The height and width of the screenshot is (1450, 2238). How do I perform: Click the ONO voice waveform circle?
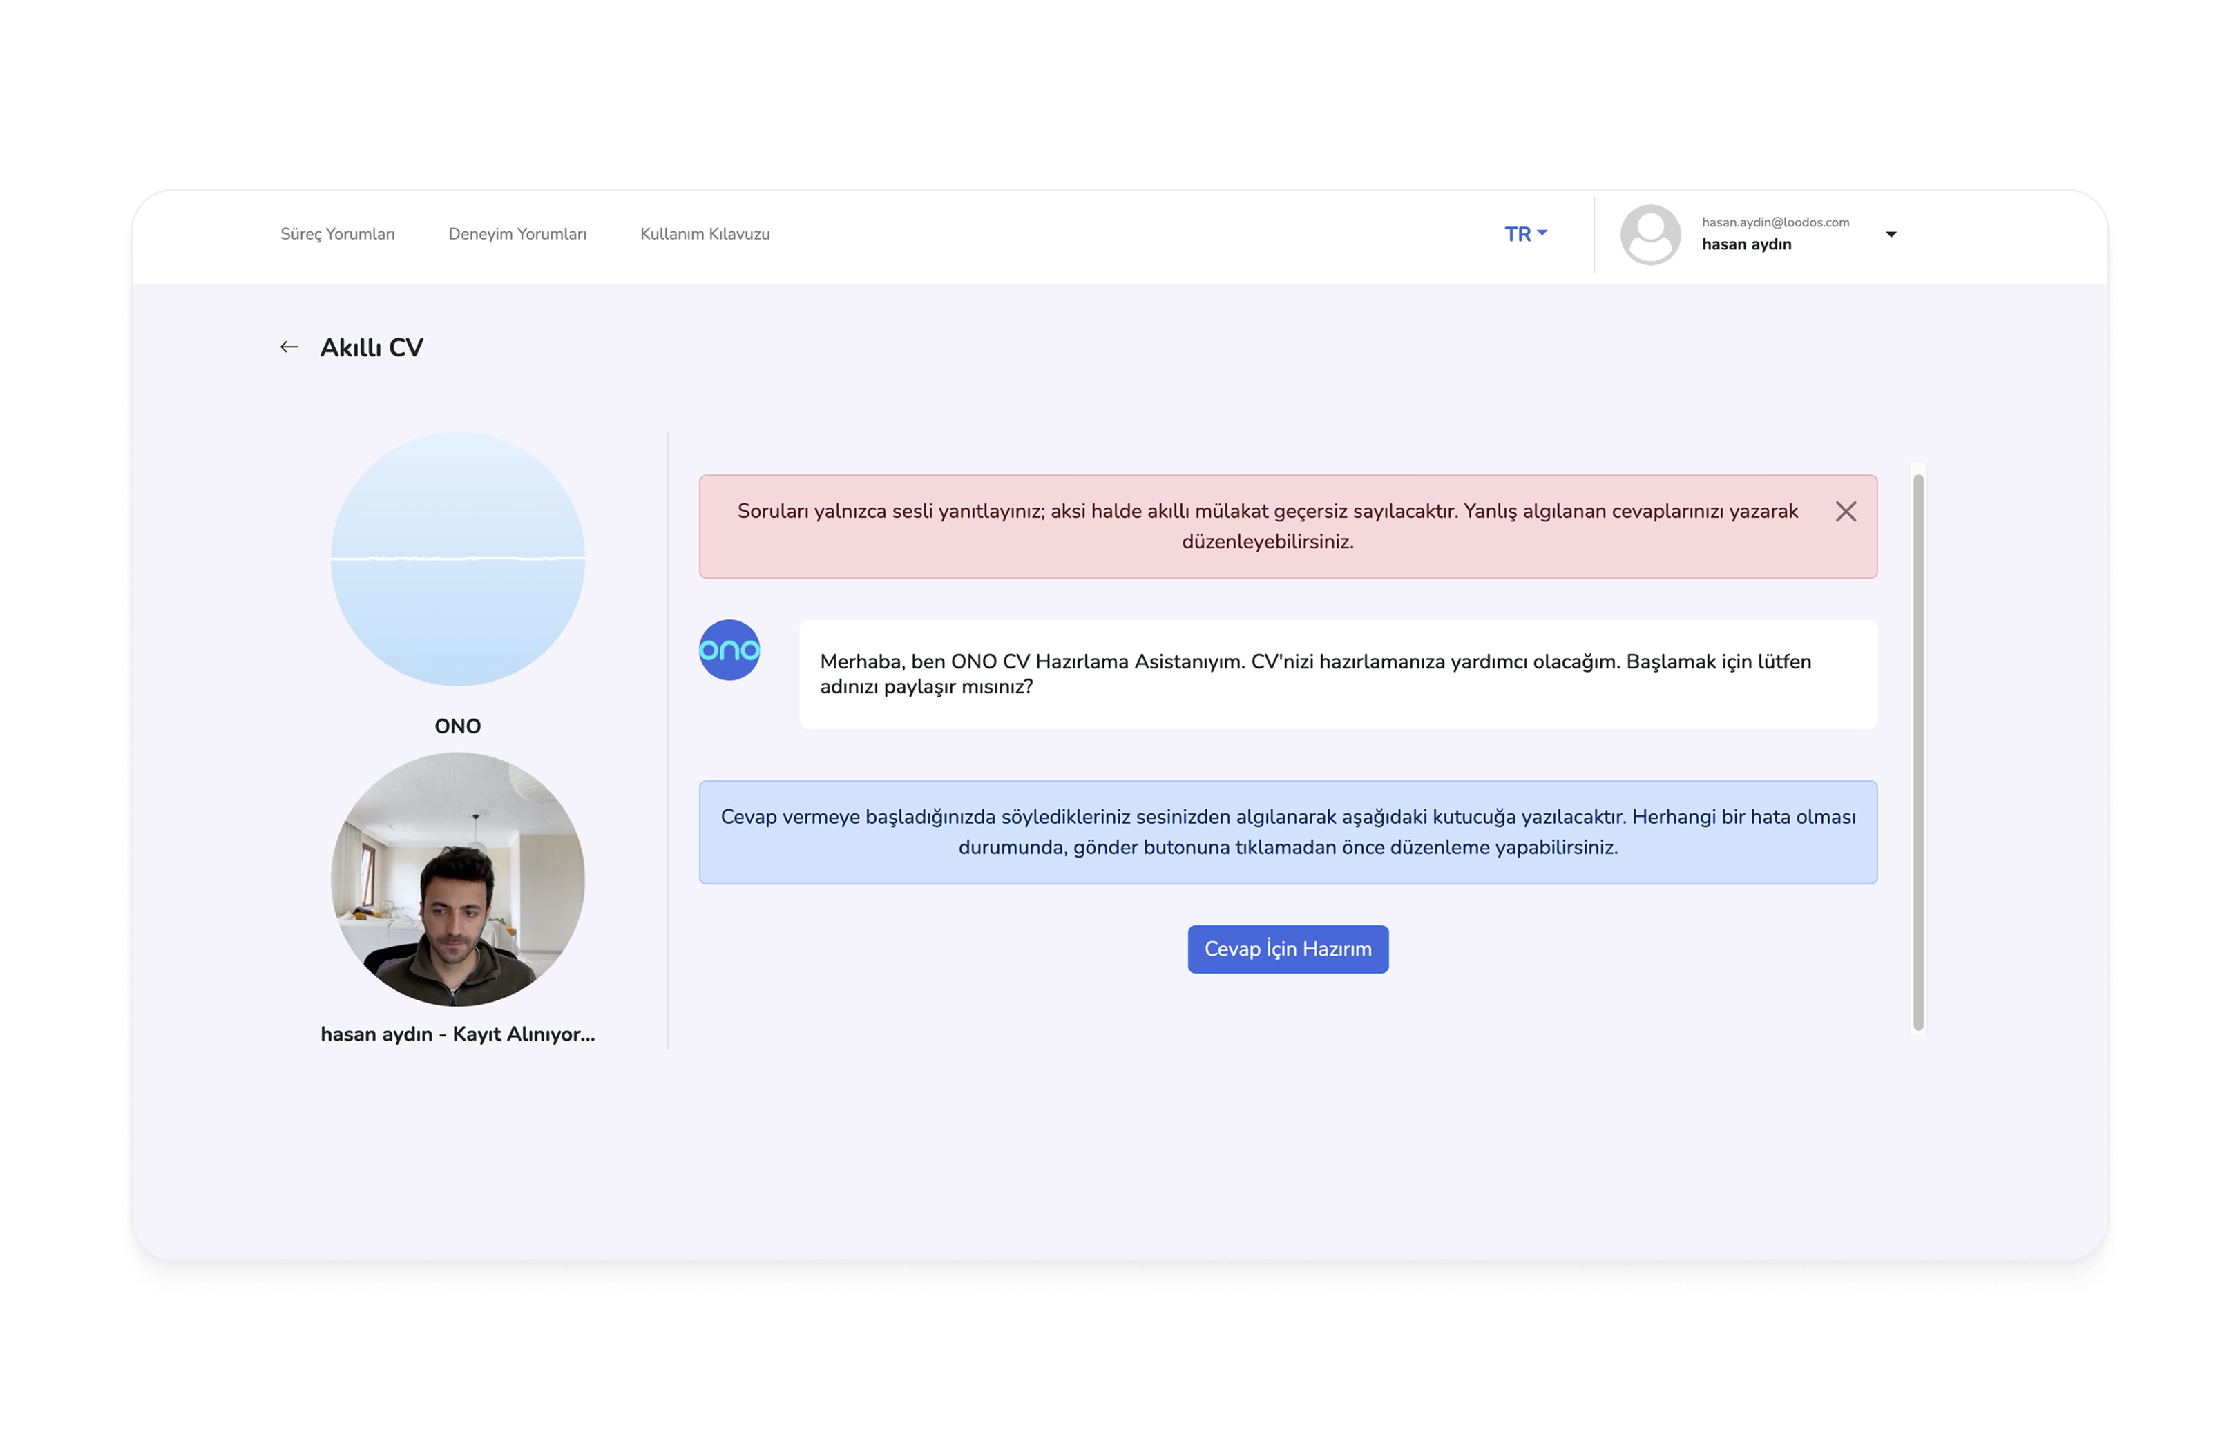(458, 559)
